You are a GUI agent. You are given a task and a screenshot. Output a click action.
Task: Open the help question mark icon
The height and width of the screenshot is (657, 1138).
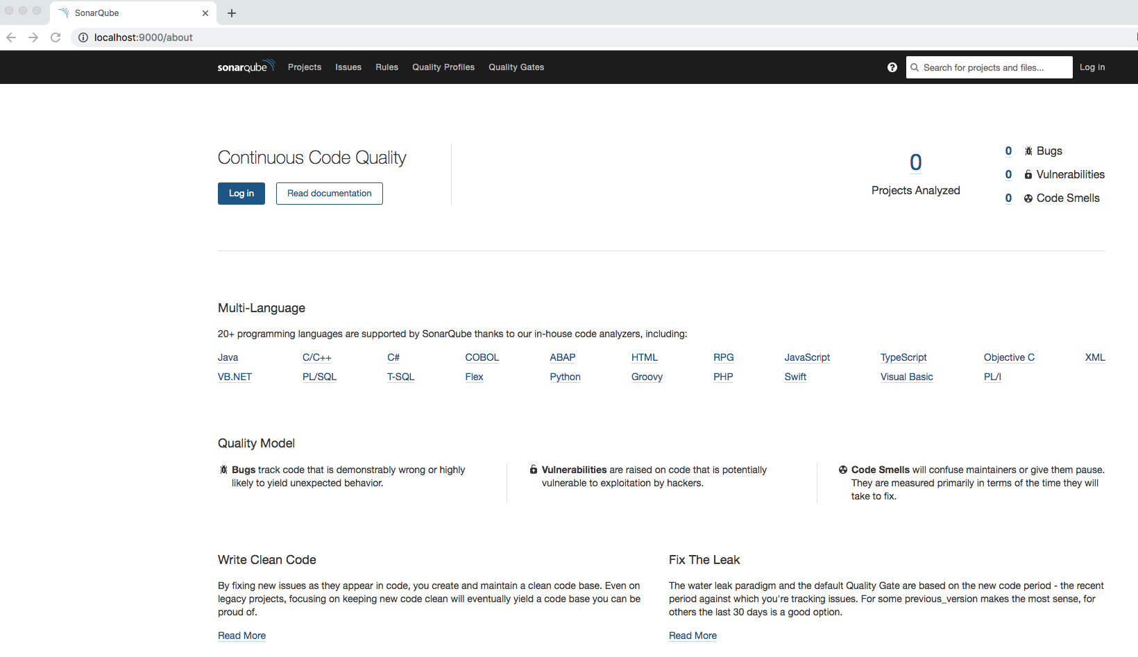[x=892, y=67]
